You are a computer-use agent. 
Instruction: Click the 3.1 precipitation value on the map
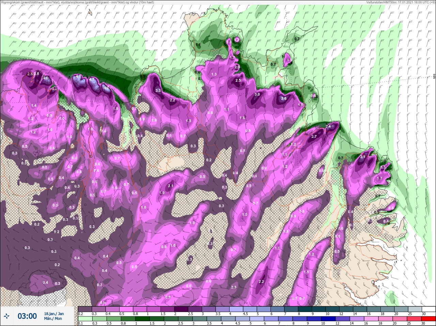tap(362, 157)
